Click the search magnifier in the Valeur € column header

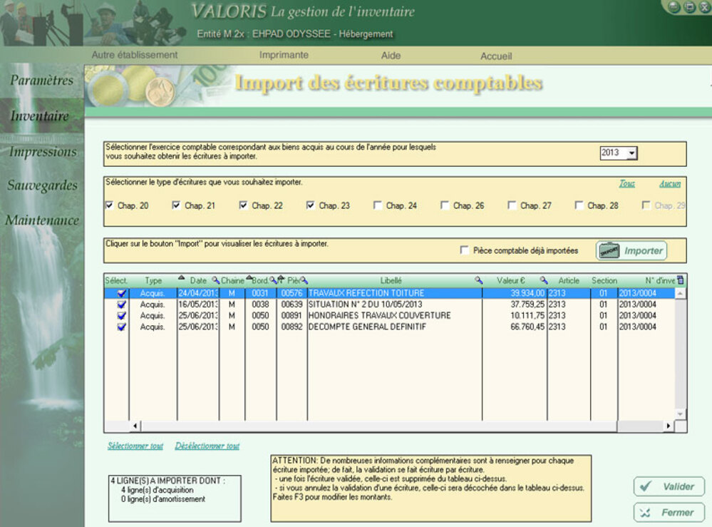(x=543, y=281)
